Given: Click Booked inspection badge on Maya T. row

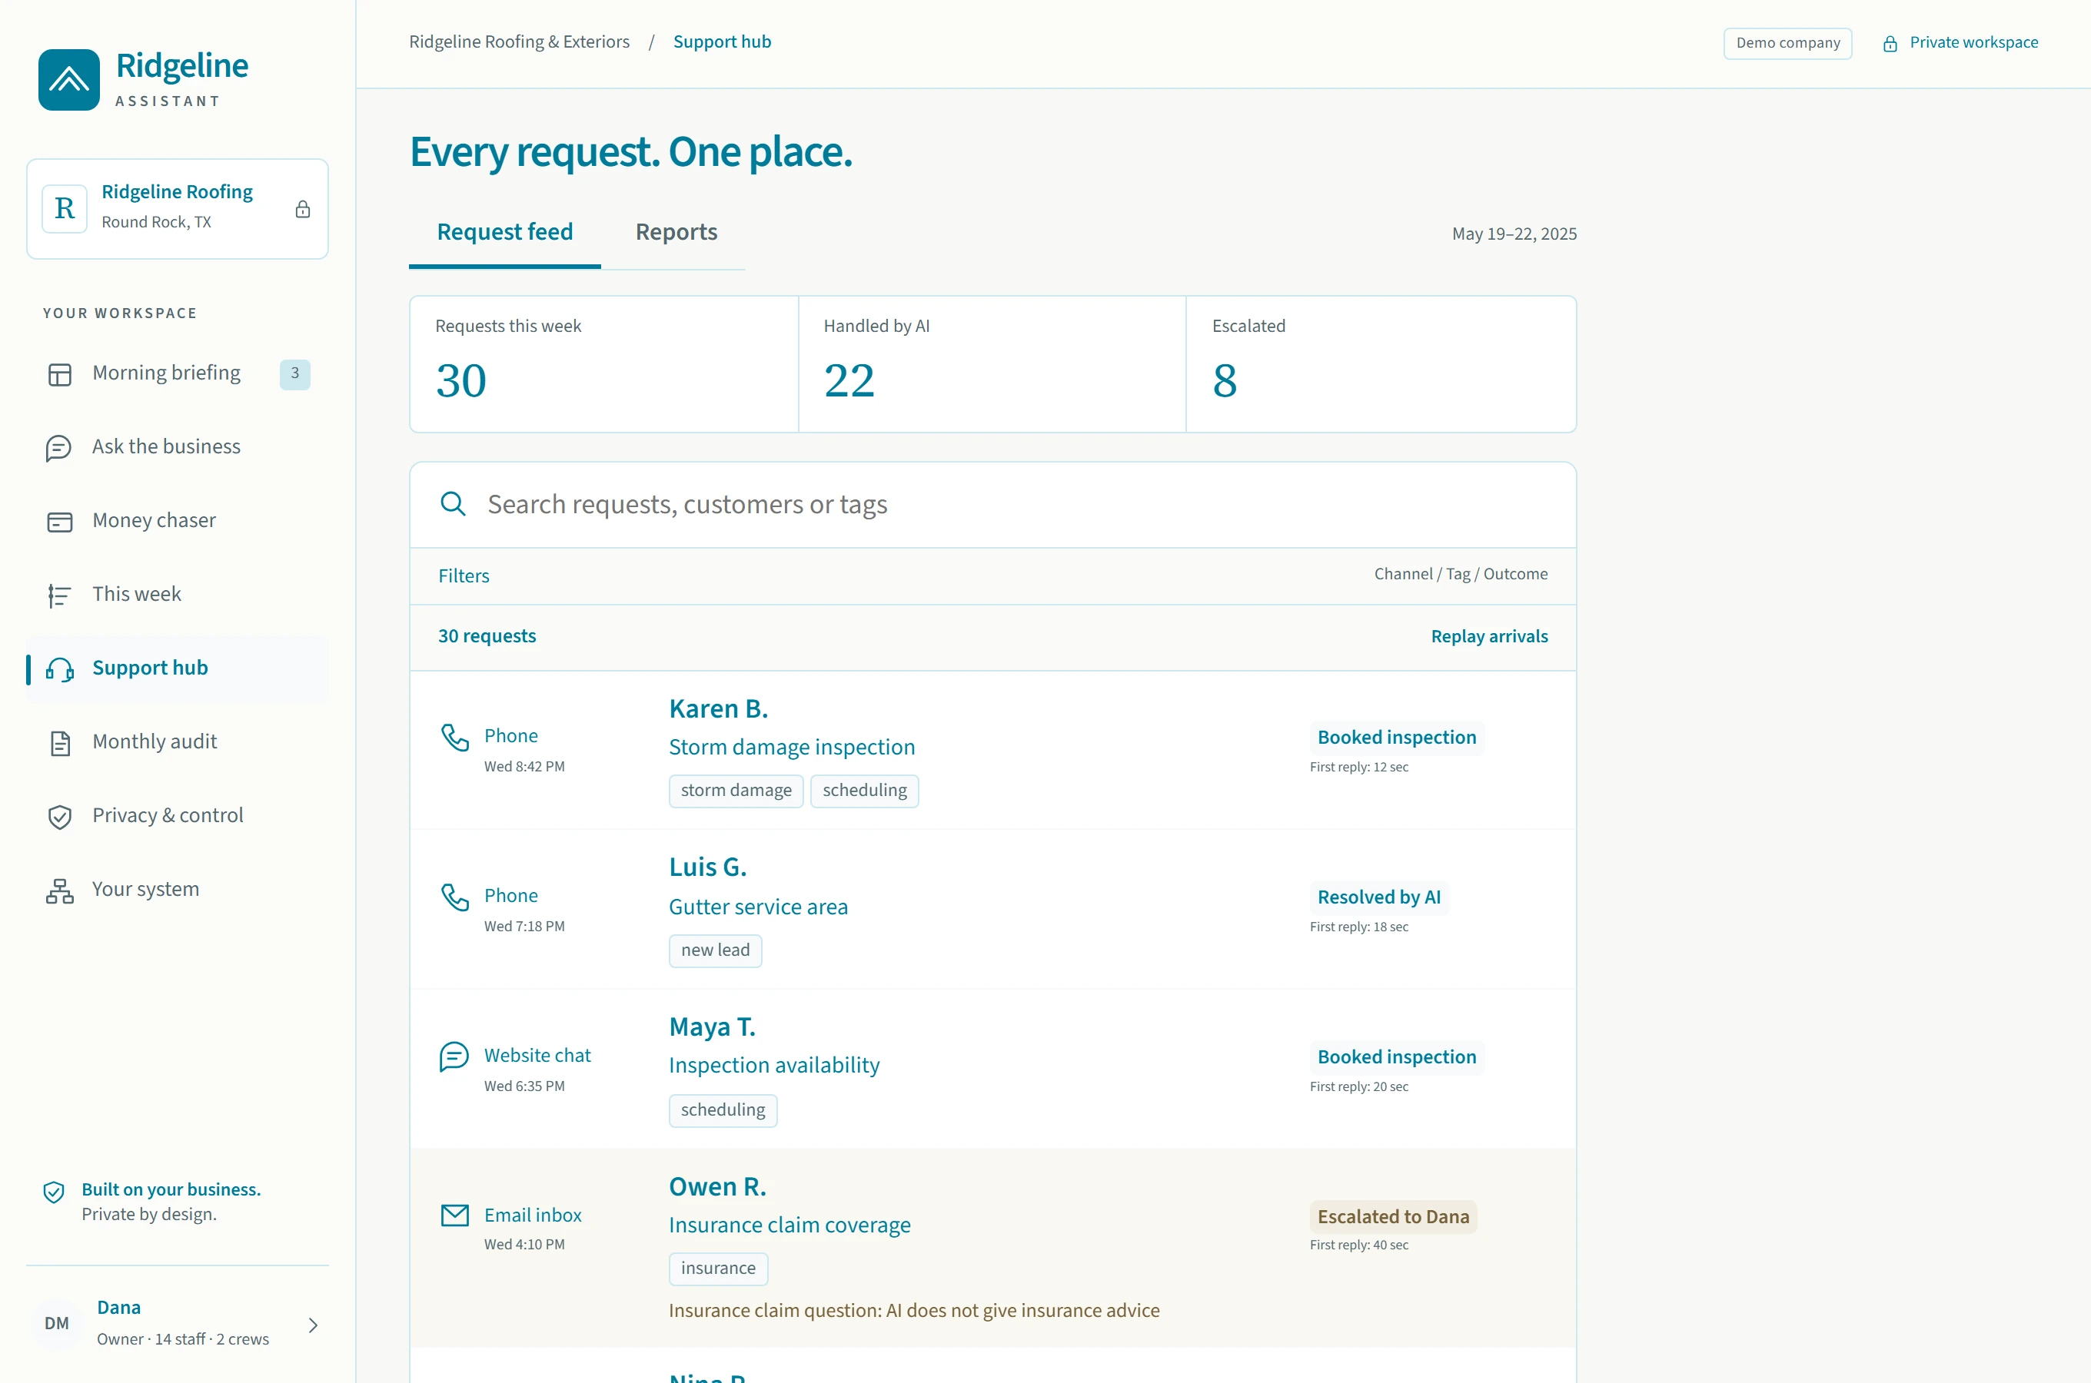Looking at the screenshot, I should pyautogui.click(x=1397, y=1056).
